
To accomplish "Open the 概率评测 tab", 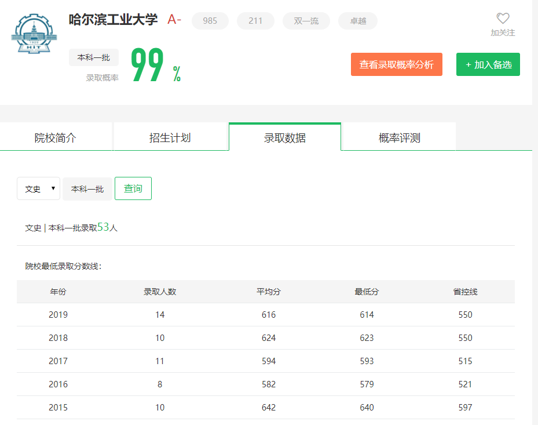I will pyautogui.click(x=399, y=138).
